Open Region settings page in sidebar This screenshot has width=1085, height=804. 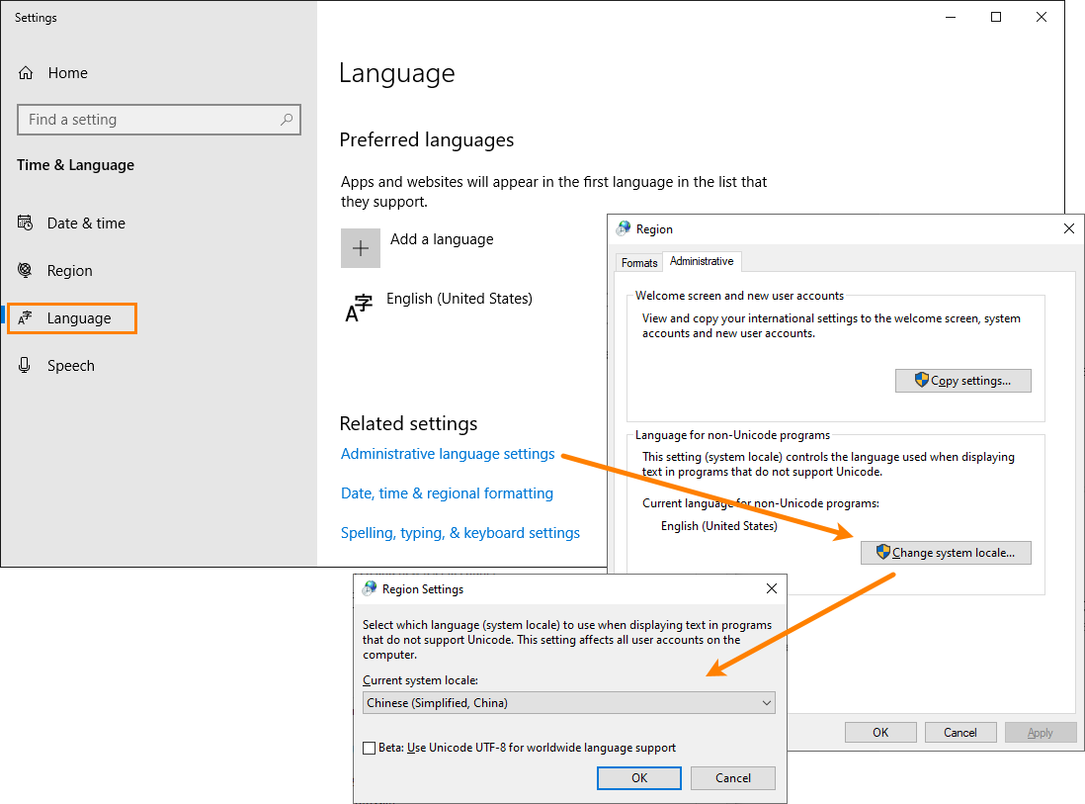coord(69,271)
